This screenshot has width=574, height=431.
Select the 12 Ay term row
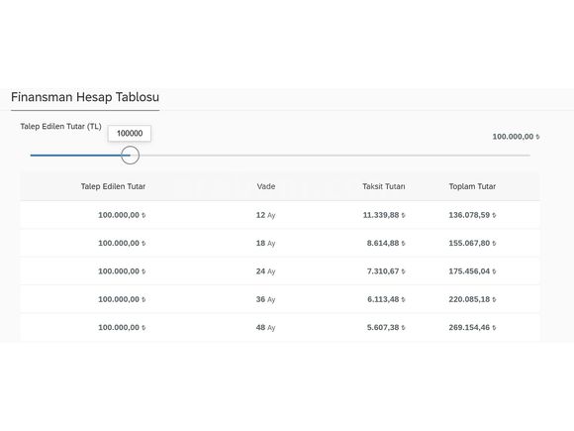click(x=280, y=215)
